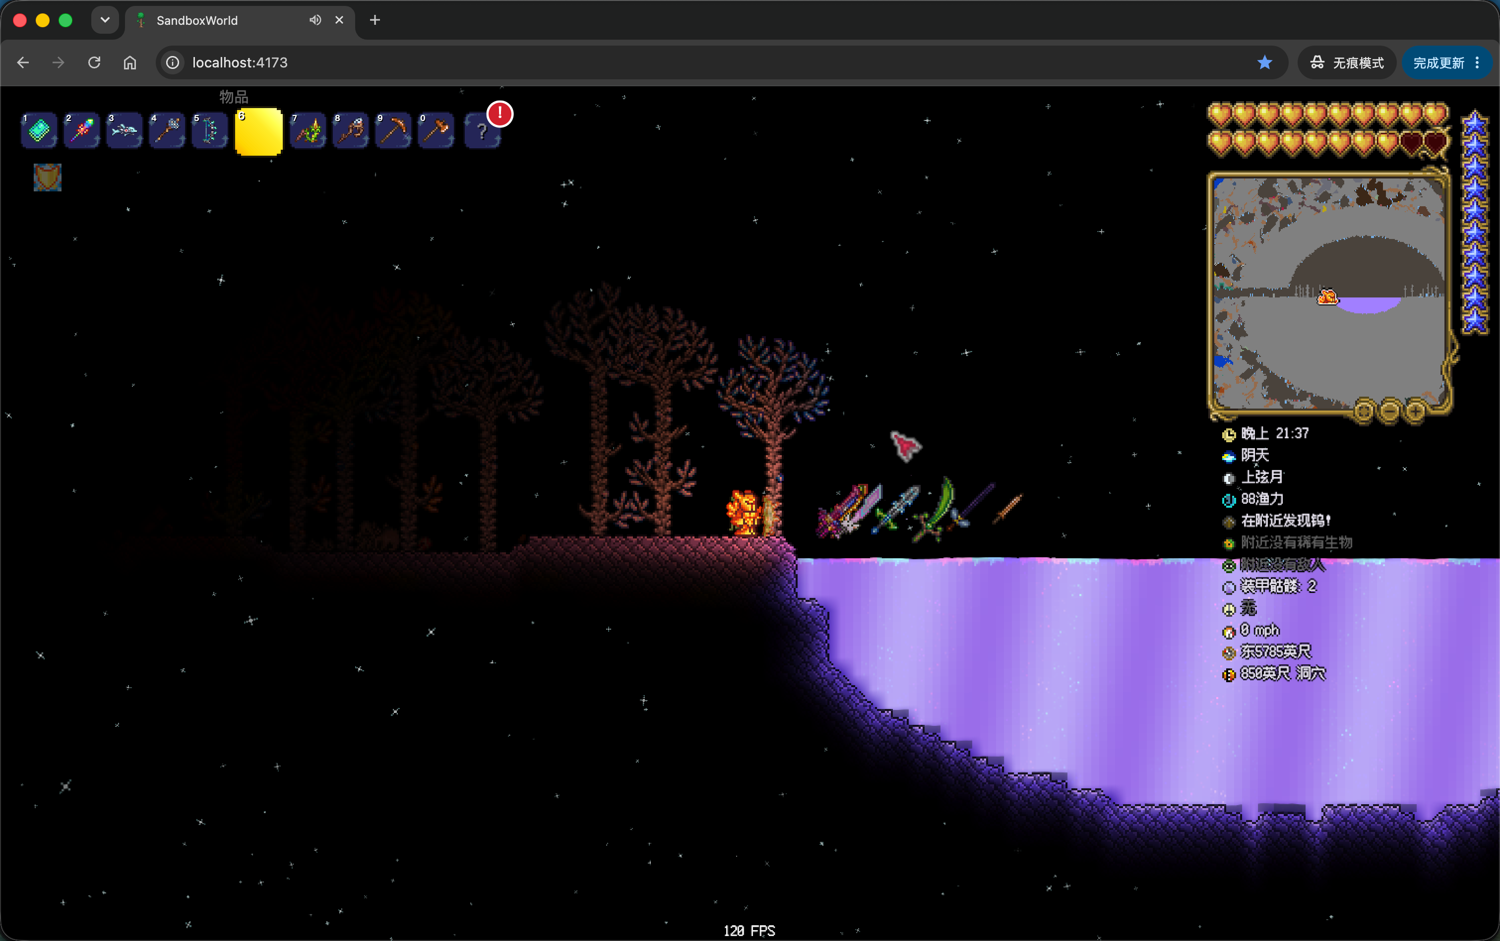Bookmark this page with the star icon
This screenshot has width=1500, height=941.
[x=1264, y=63]
